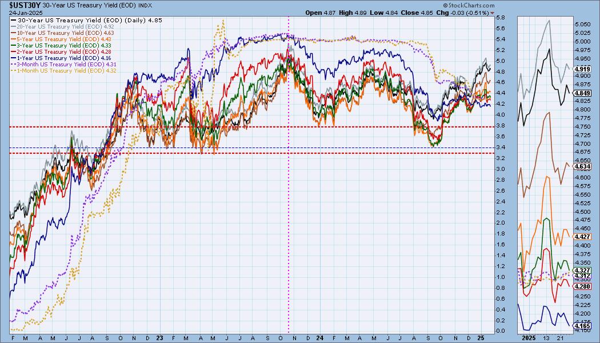600x343 pixels.
Task: Select the 2-Year Treasury Yield legend entry
Action: (61, 51)
